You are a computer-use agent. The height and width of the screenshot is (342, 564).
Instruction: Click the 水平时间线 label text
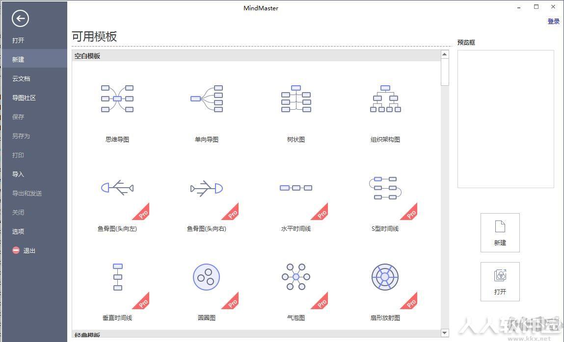coord(296,228)
